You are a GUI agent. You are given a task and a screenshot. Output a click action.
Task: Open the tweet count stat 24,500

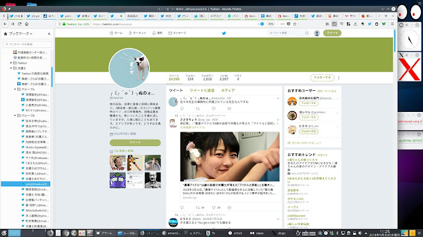(174, 78)
